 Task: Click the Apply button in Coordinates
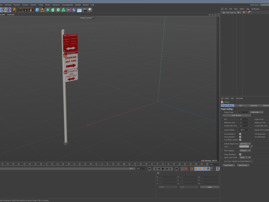click(210, 187)
